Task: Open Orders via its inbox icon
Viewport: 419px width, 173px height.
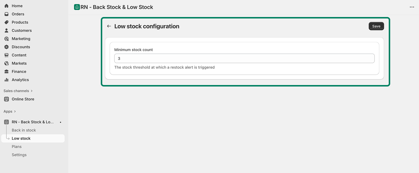Action: (x=6, y=14)
